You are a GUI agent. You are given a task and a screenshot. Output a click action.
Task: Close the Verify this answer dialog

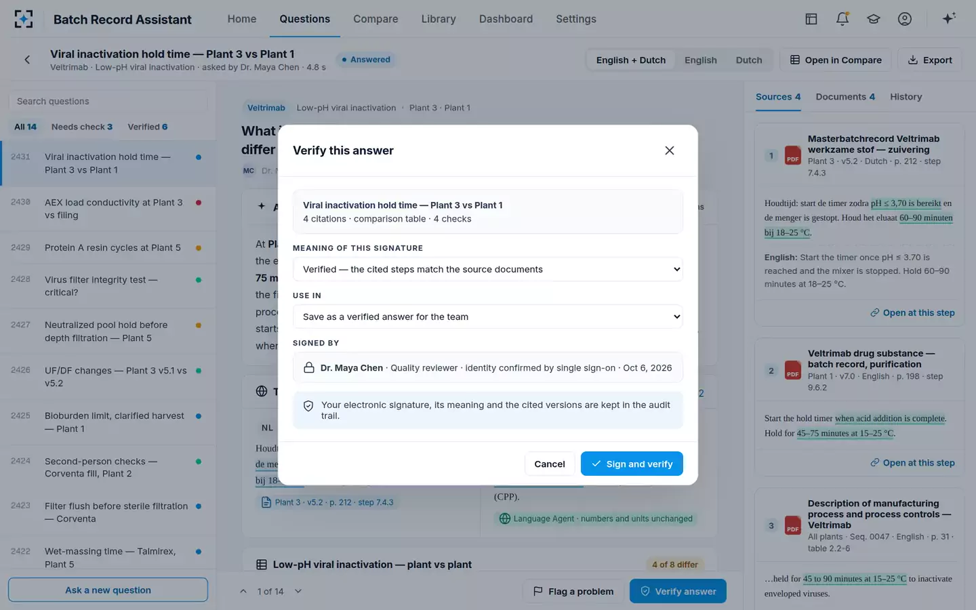[x=670, y=150]
